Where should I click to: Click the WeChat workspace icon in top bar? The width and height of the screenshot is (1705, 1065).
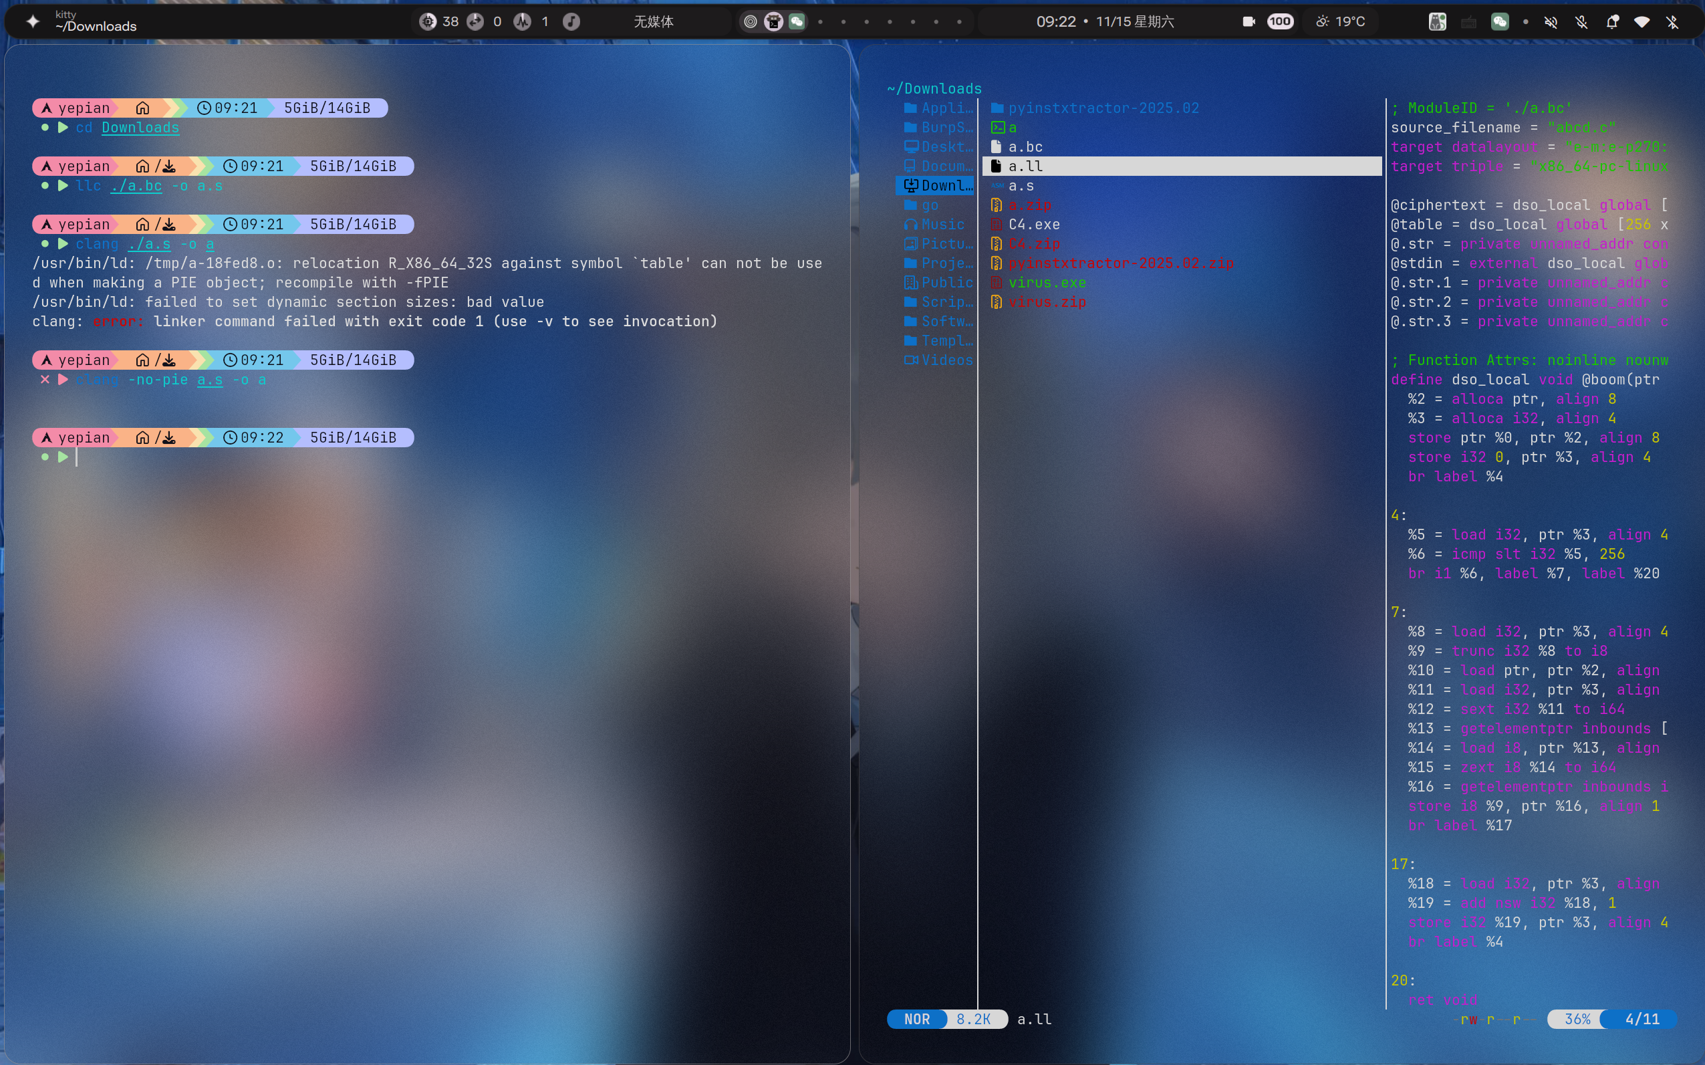click(x=797, y=21)
